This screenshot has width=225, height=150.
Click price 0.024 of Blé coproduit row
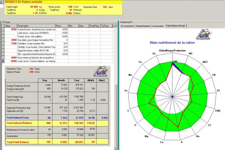(x=62, y=54)
